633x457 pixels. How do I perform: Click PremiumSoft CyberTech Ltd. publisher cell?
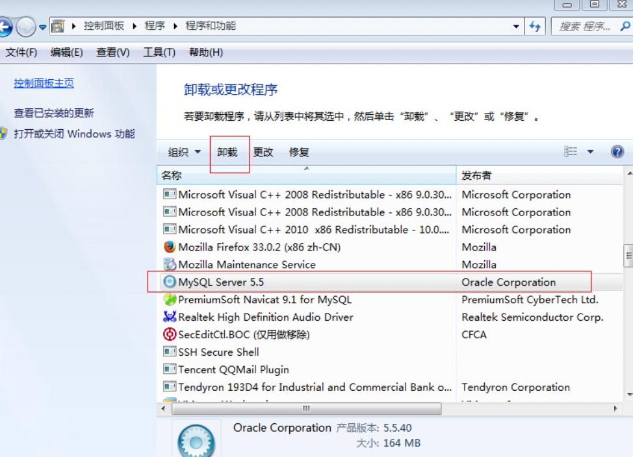(530, 300)
